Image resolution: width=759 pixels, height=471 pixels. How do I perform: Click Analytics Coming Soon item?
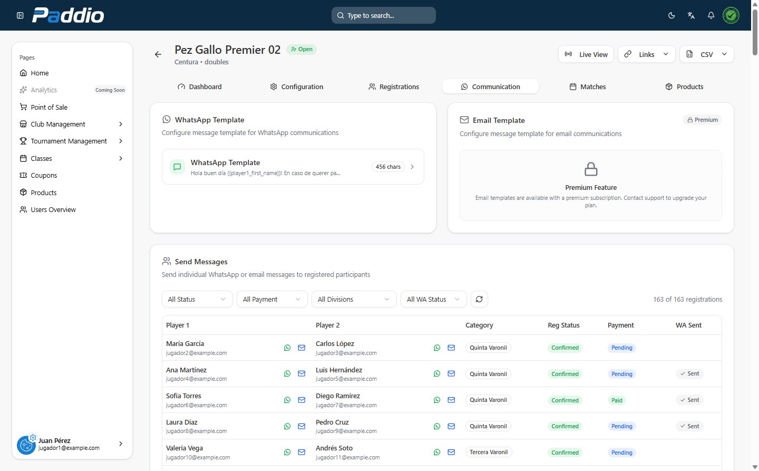pyautogui.click(x=72, y=90)
